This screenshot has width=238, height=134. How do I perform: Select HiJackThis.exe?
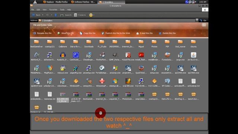pos(128,56)
